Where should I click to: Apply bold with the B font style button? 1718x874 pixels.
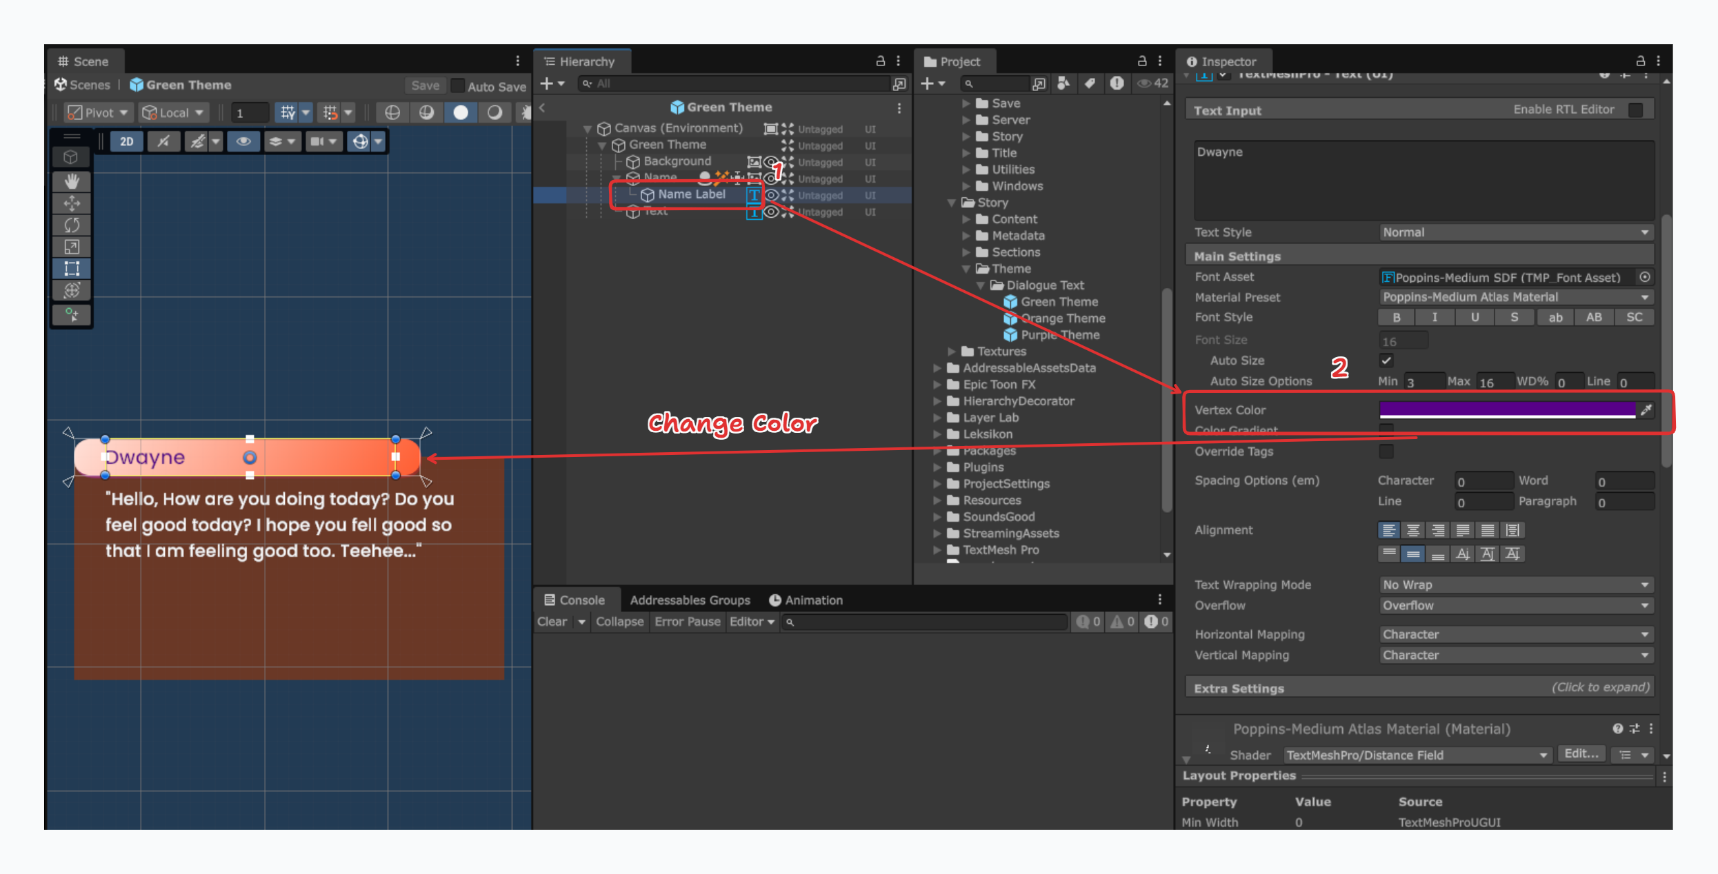click(1396, 317)
